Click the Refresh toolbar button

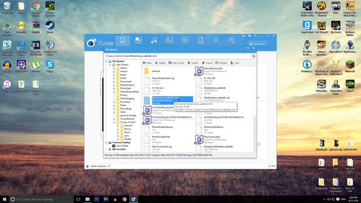point(221,63)
